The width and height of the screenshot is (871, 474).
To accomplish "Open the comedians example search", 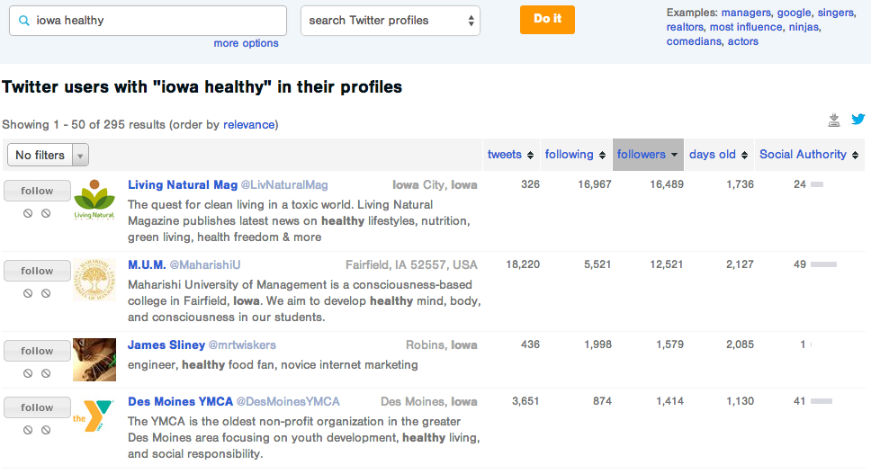I will tap(694, 41).
